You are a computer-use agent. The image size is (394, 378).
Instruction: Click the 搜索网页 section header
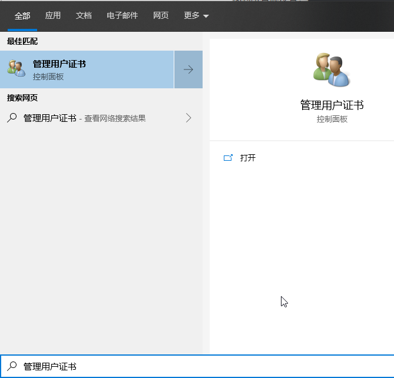pyautogui.click(x=22, y=98)
